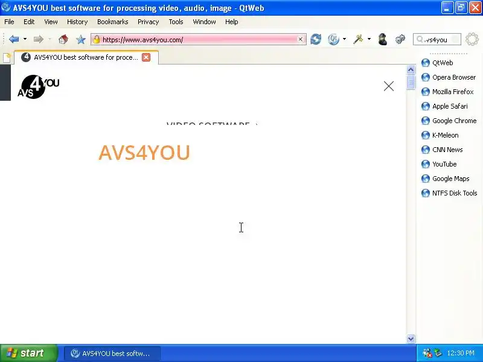Open the History menu
This screenshot has width=483, height=362.
coord(77,22)
